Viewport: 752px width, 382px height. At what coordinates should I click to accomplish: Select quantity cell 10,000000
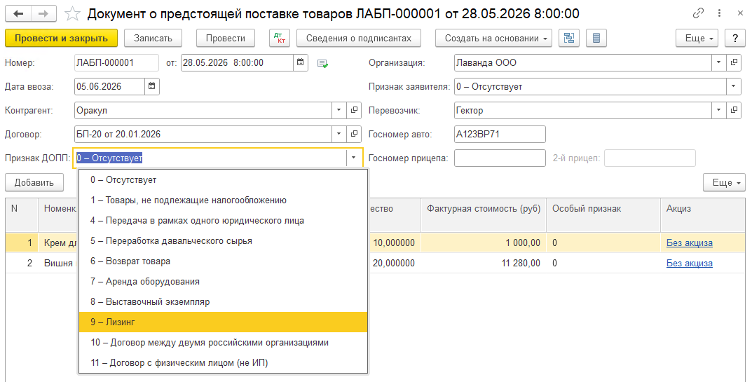click(x=395, y=243)
